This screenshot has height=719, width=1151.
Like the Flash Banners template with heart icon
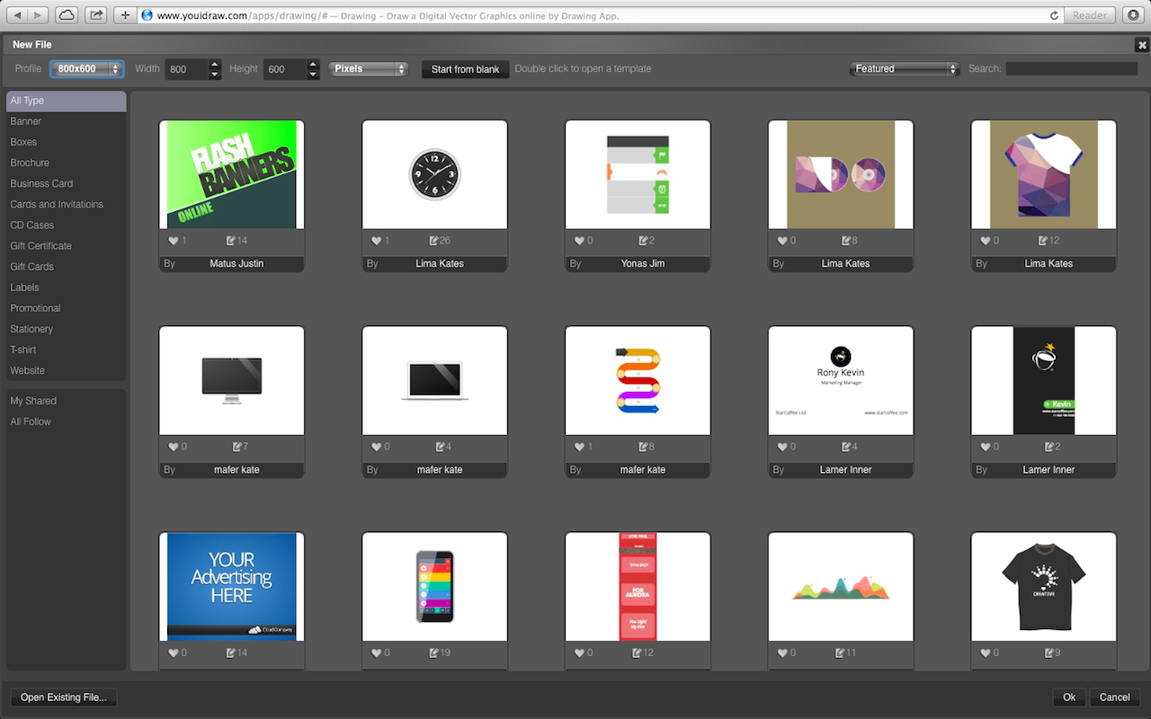tap(174, 241)
